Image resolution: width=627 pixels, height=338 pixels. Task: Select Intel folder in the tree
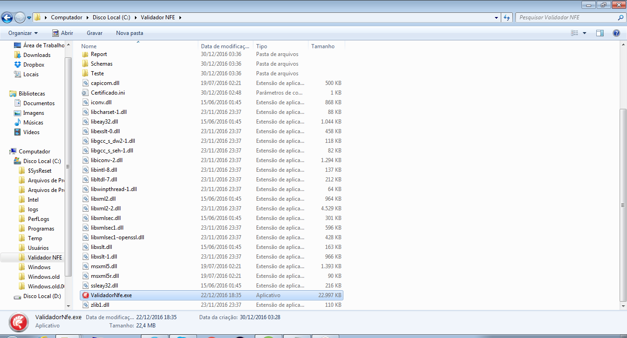point(33,200)
